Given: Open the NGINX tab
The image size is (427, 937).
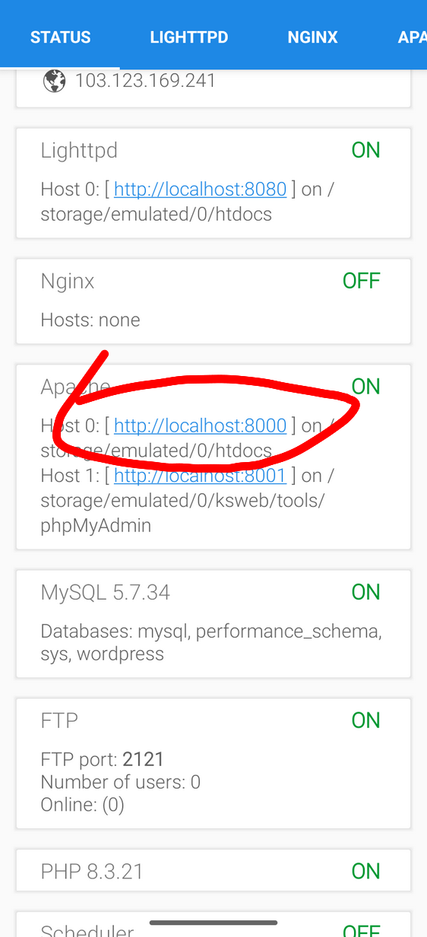Looking at the screenshot, I should [312, 37].
